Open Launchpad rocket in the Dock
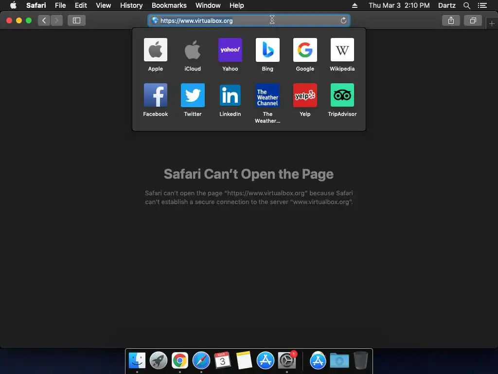498x374 pixels. point(158,361)
